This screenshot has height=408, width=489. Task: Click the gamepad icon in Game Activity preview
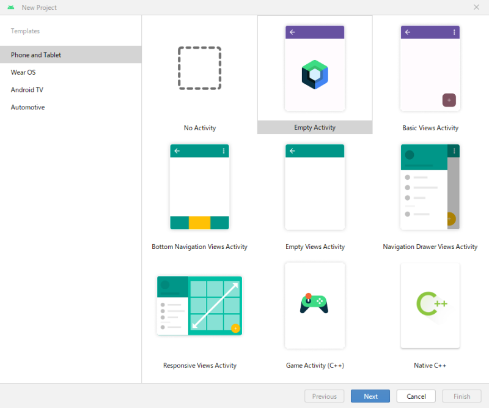[314, 304]
